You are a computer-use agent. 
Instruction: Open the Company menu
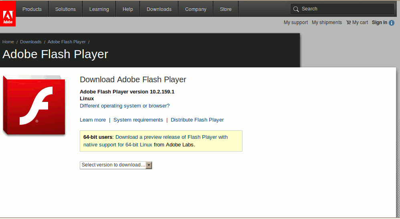pos(196,9)
